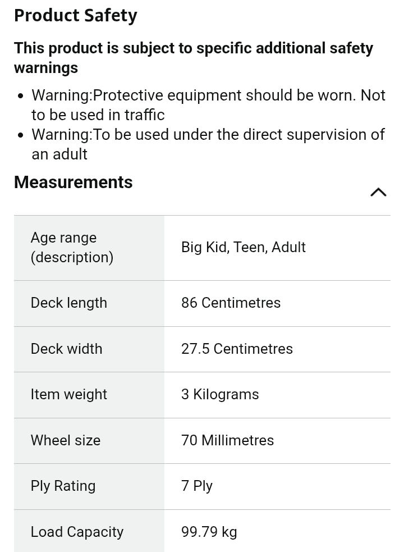The image size is (404, 552).
Task: Select the additional safety warnings subheading
Action: pos(193,58)
